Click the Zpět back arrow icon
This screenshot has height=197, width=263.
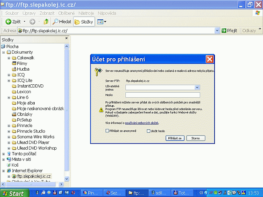tap(8, 22)
